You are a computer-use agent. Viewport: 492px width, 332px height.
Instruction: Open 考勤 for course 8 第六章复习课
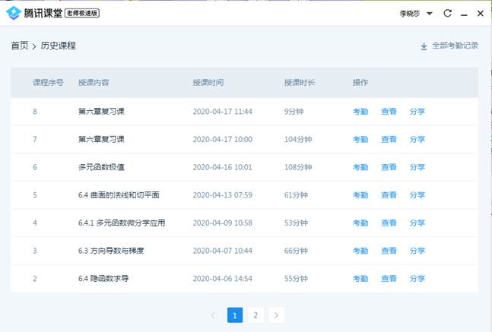tap(360, 112)
